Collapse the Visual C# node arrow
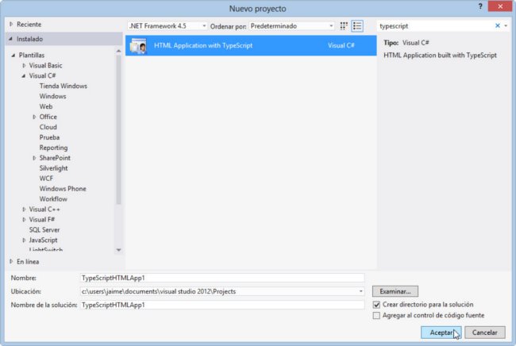Image resolution: width=516 pixels, height=346 pixels. [24, 75]
